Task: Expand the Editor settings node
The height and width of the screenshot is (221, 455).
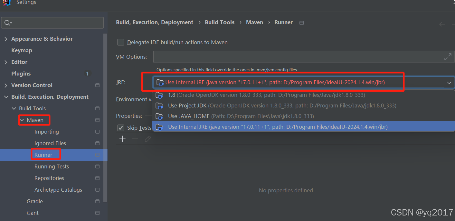Action: (x=6, y=62)
